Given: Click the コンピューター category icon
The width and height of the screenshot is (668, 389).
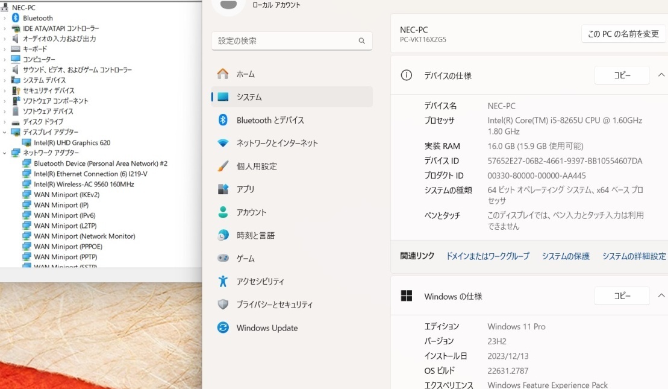Looking at the screenshot, I should click(16, 59).
